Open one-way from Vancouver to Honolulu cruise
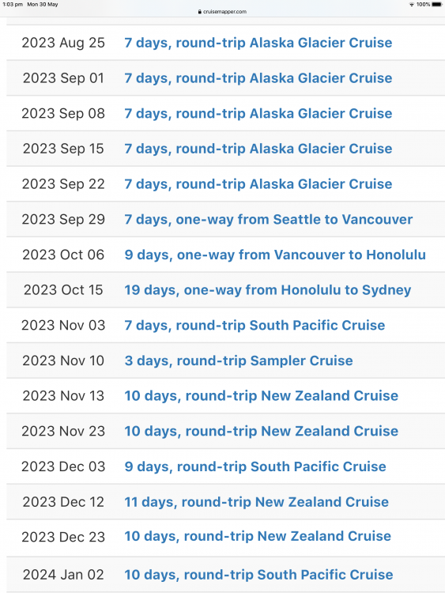This screenshot has width=445, height=593. pyautogui.click(x=275, y=255)
